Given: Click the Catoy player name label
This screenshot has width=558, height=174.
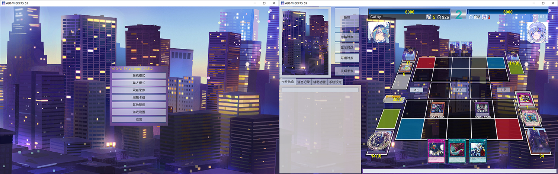Looking at the screenshot, I should click(376, 17).
